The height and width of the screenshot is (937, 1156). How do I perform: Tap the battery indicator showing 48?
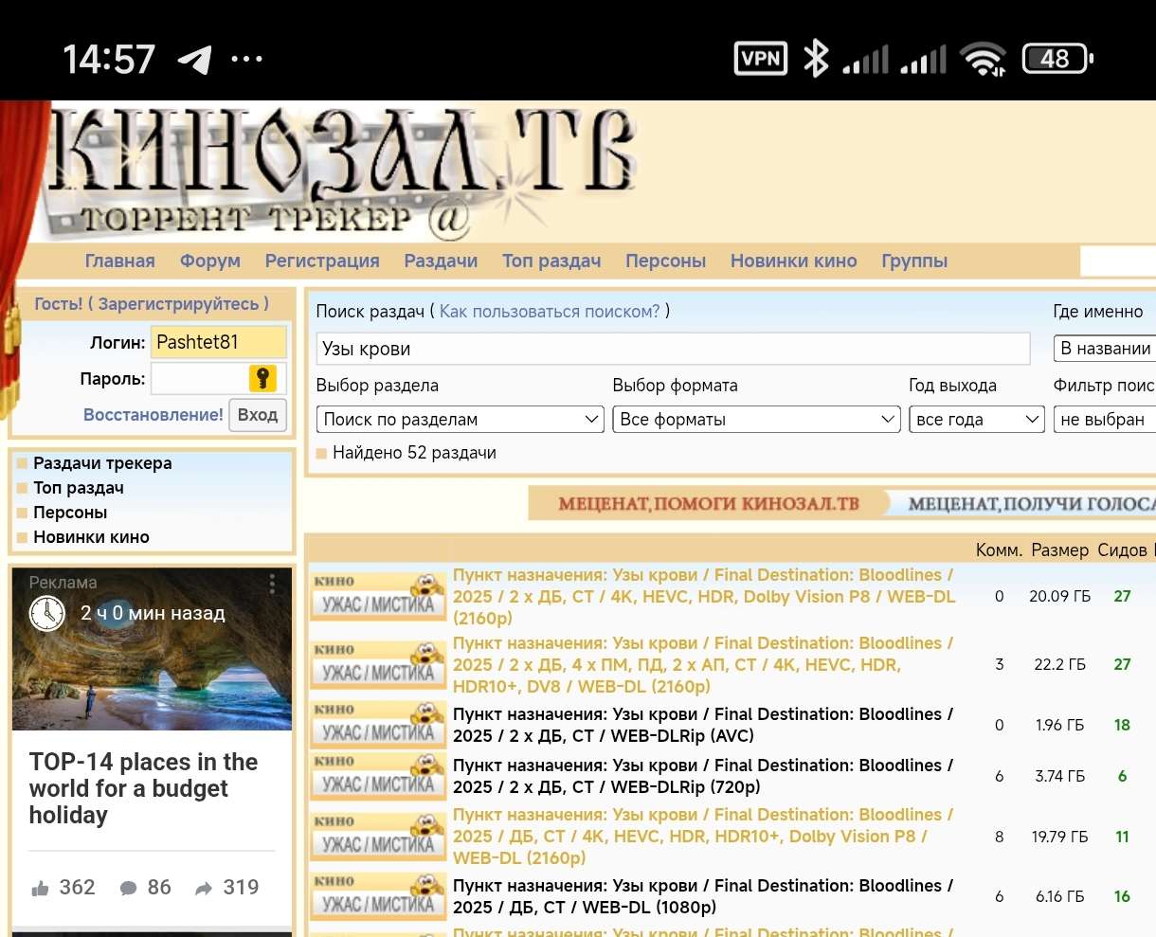coord(1057,59)
